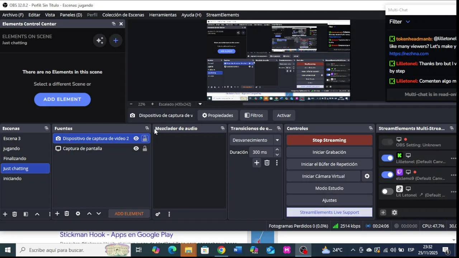This screenshot has width=459, height=258.
Task: Click Iniciar Grabación
Action: (329, 152)
